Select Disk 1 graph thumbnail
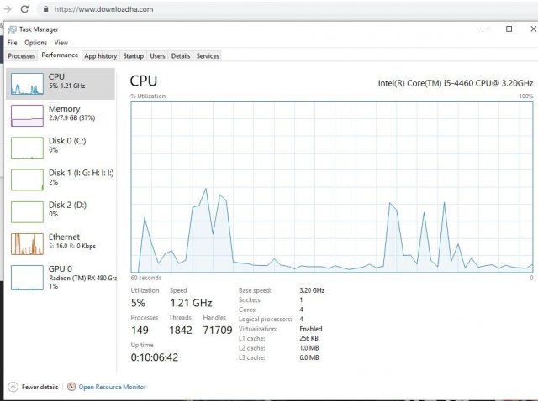 tap(27, 179)
